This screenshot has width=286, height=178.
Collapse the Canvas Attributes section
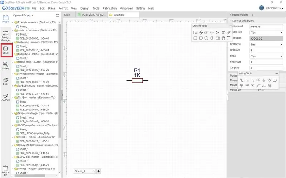click(x=231, y=21)
